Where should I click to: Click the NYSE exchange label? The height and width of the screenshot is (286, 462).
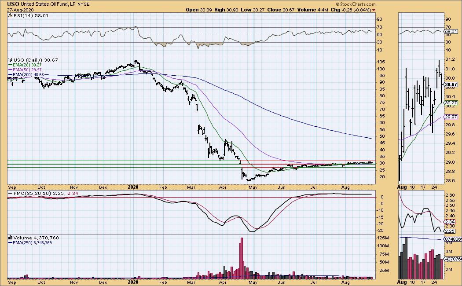(x=84, y=4)
